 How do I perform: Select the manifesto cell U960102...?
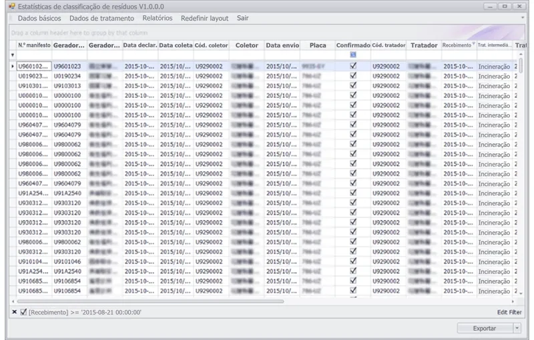point(35,66)
